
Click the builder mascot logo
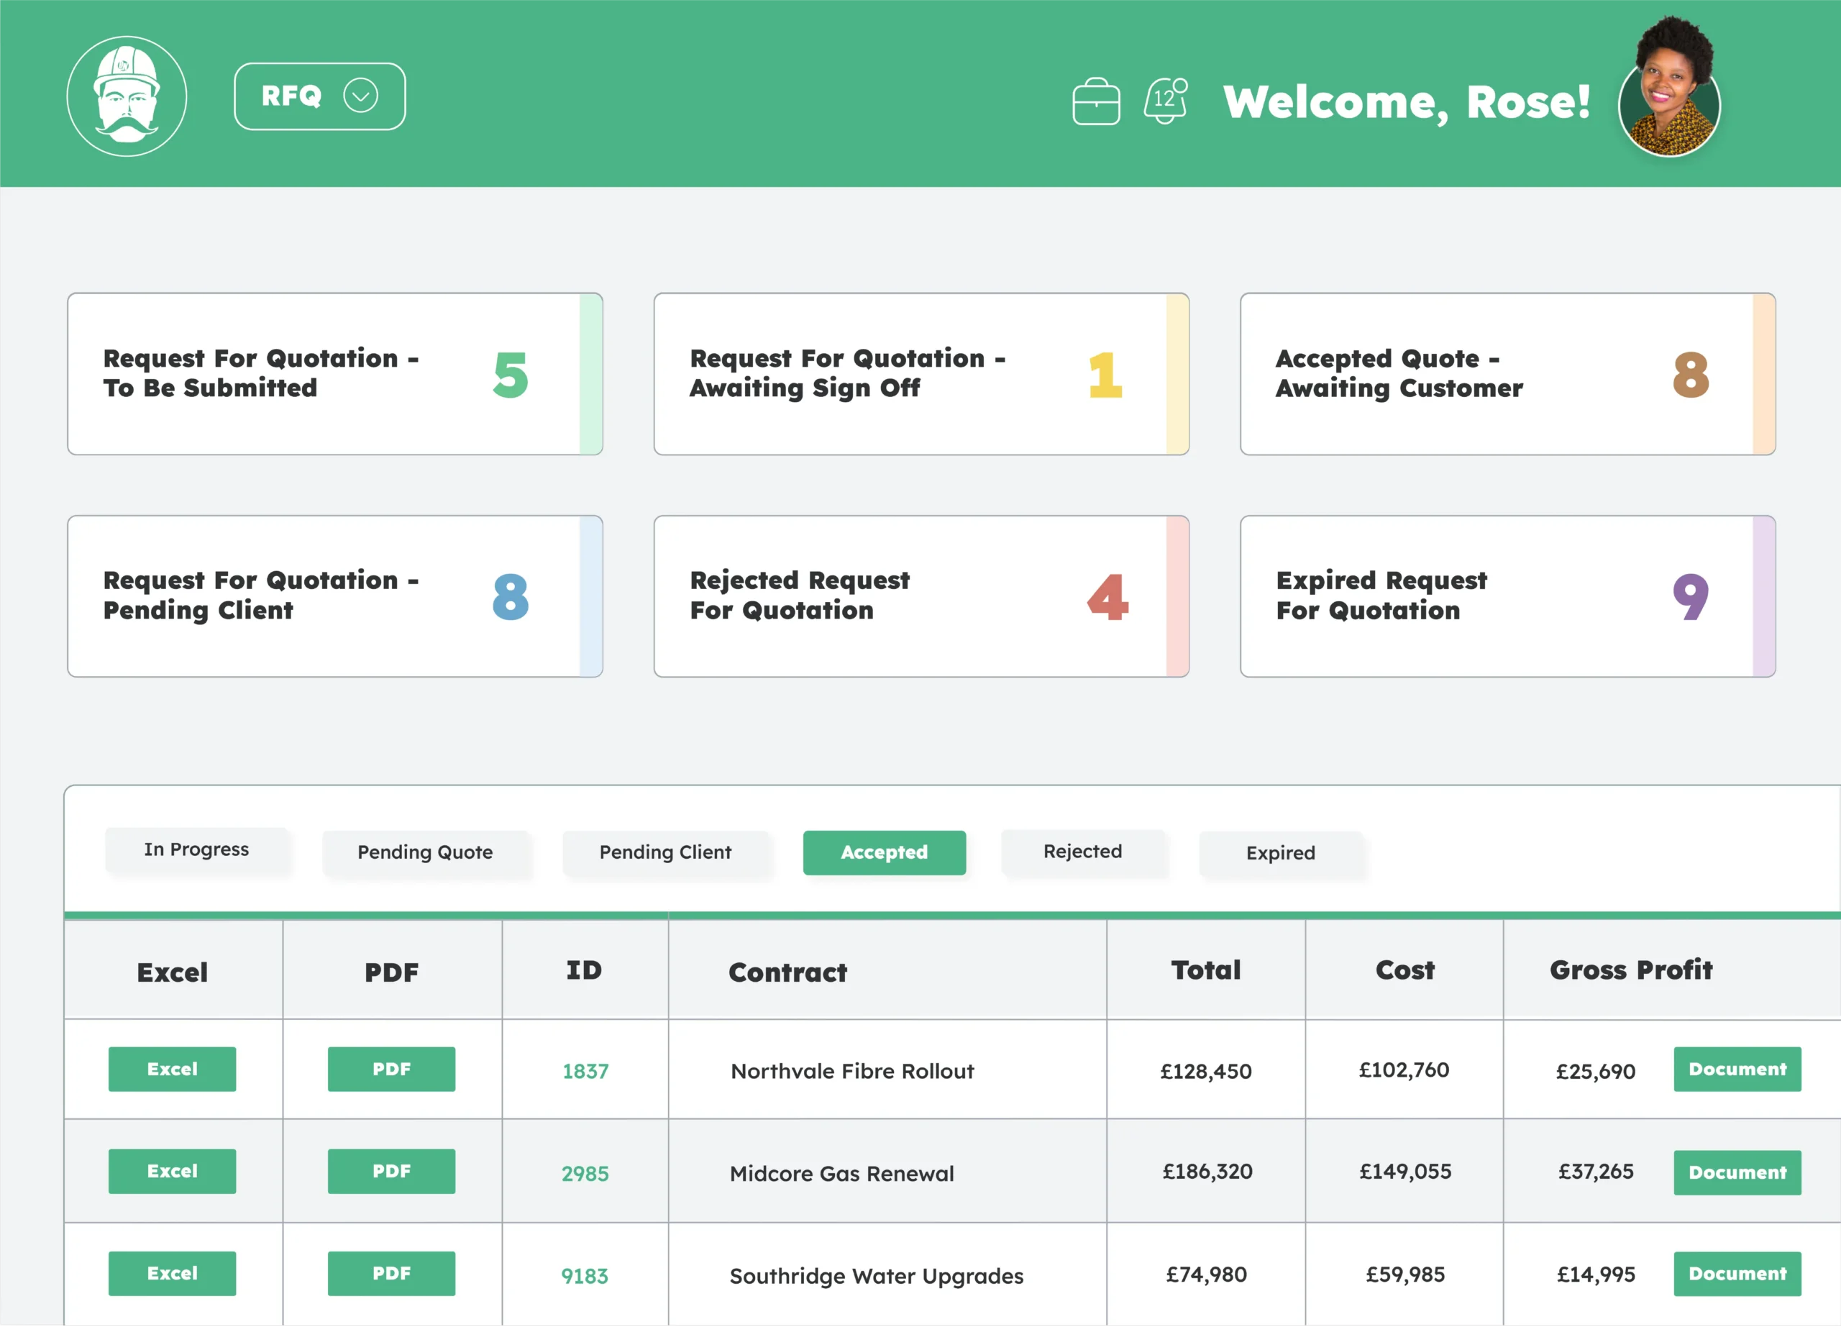pos(127,96)
